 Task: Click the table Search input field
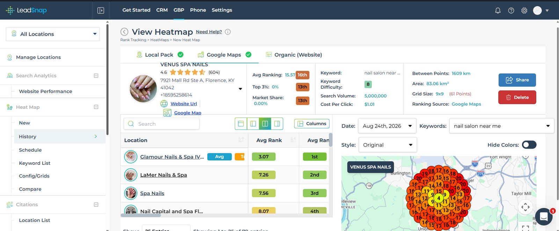pos(161,124)
